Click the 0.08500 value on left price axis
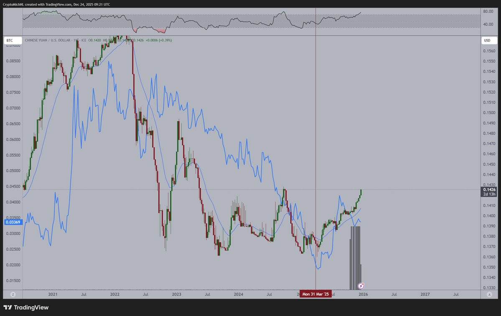This screenshot has height=316, width=501. click(13, 61)
